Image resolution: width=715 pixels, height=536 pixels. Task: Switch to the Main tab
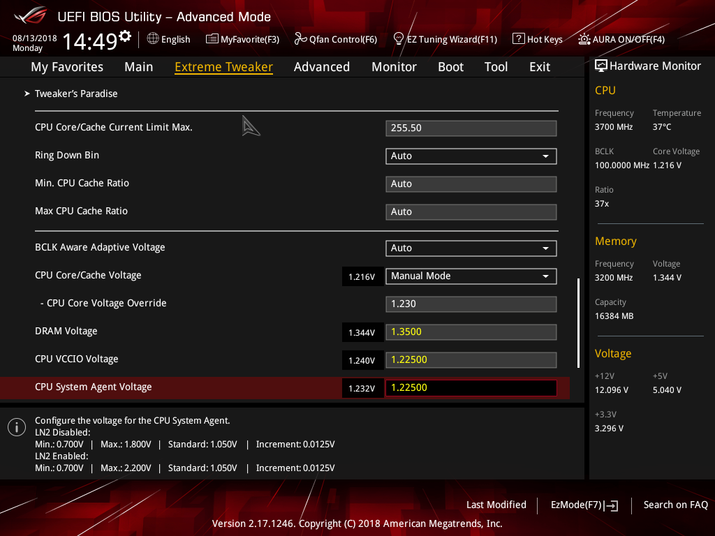click(139, 67)
